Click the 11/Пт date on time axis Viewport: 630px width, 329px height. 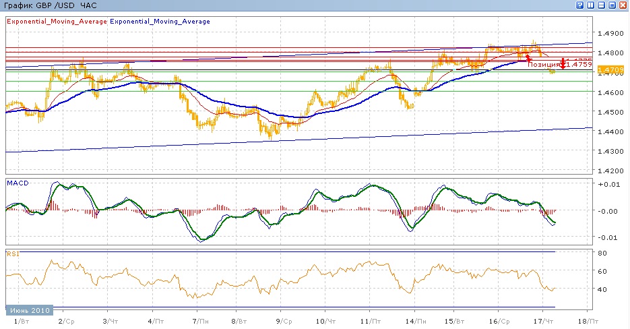click(x=367, y=321)
